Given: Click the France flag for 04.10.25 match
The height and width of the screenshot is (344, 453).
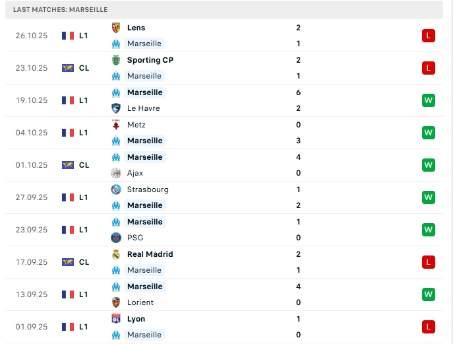Looking at the screenshot, I should click(68, 133).
